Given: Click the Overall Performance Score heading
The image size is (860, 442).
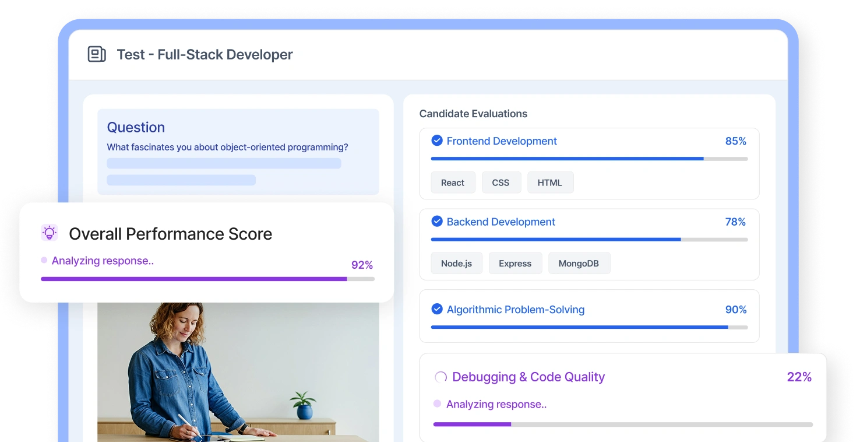Looking at the screenshot, I should point(170,234).
